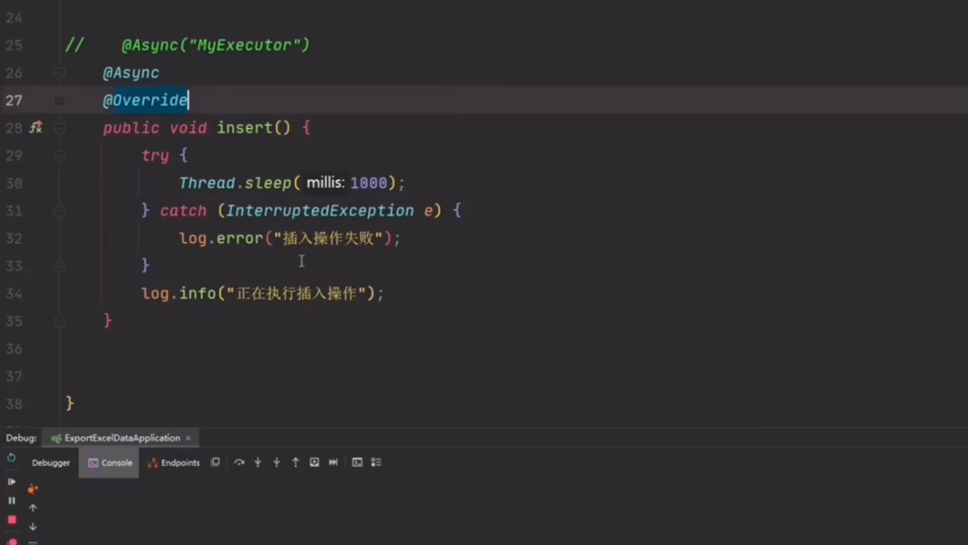This screenshot has height=545, width=968.
Task: Click down arrow beside console output
Action: 33,527
